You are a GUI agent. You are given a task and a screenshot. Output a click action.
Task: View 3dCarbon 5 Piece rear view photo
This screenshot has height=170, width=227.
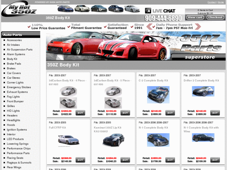113,103
